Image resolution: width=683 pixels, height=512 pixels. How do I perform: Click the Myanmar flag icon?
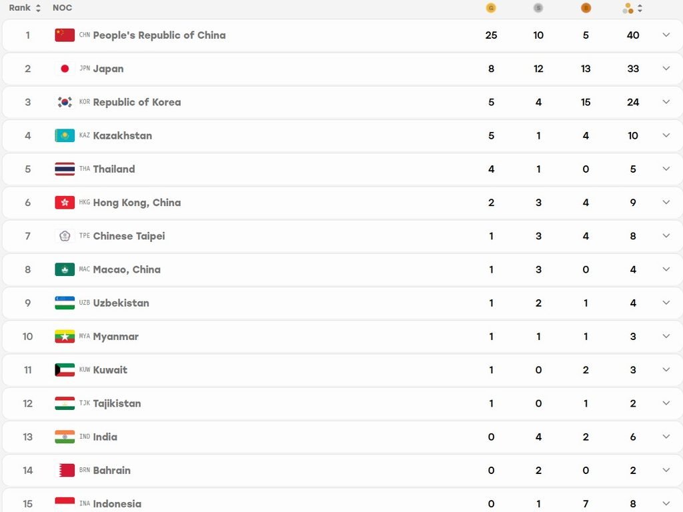[x=65, y=336]
